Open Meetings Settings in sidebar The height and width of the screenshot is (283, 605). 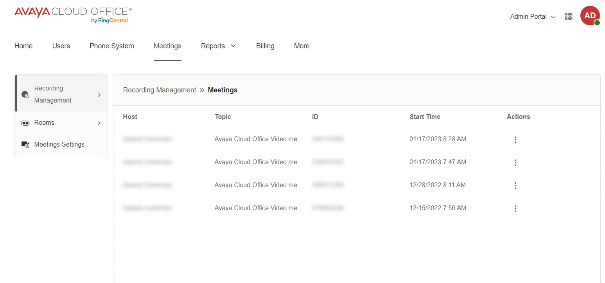pyautogui.click(x=61, y=145)
